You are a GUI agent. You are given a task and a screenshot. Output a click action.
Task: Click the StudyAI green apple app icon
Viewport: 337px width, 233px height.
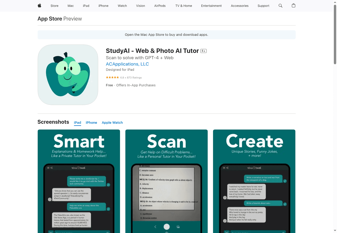[x=68, y=75]
